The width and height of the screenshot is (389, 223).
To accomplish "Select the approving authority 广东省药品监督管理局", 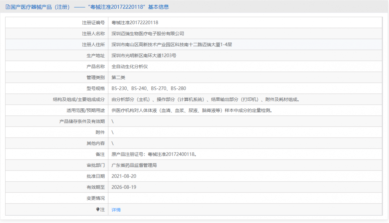I will click(x=134, y=165).
